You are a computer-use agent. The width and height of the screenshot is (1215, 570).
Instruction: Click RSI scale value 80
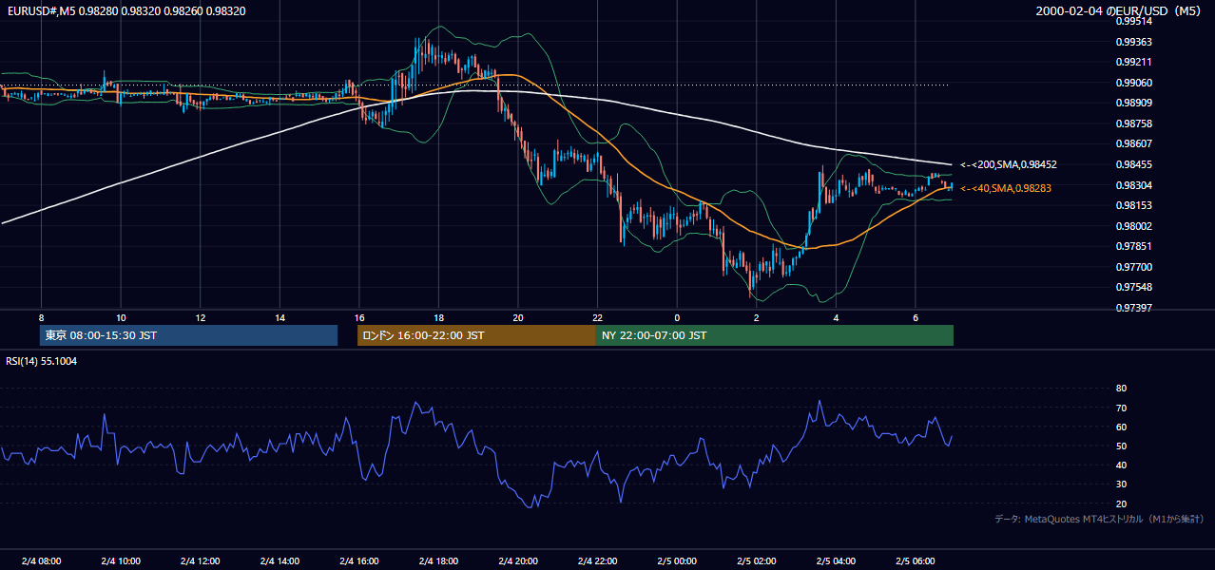click(1121, 389)
